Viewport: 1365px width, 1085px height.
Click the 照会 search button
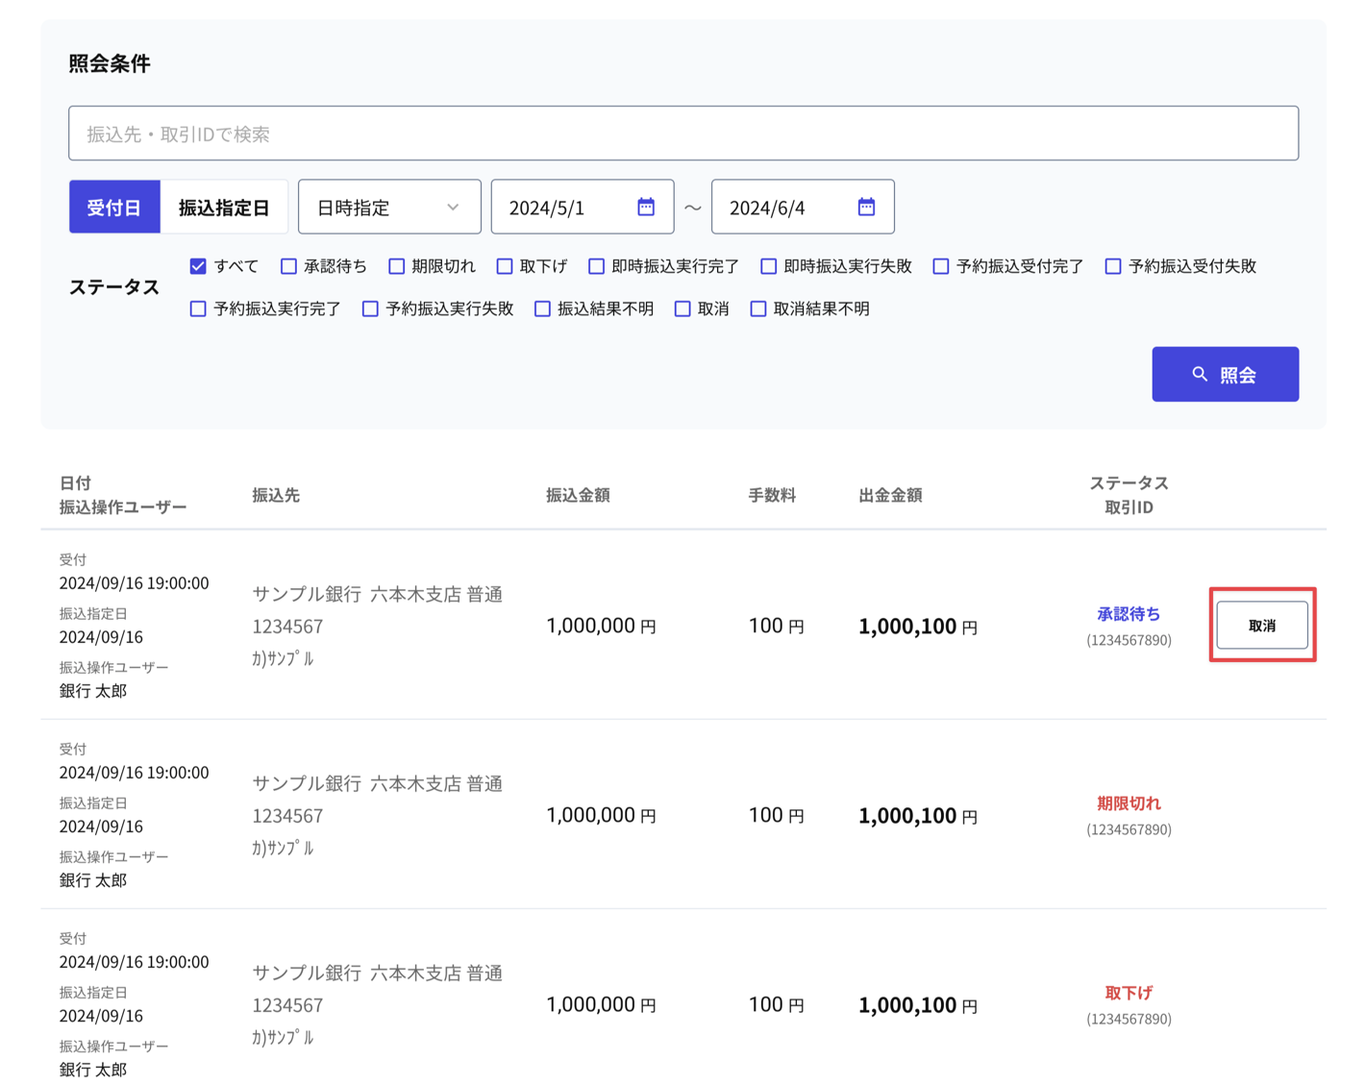(1225, 374)
